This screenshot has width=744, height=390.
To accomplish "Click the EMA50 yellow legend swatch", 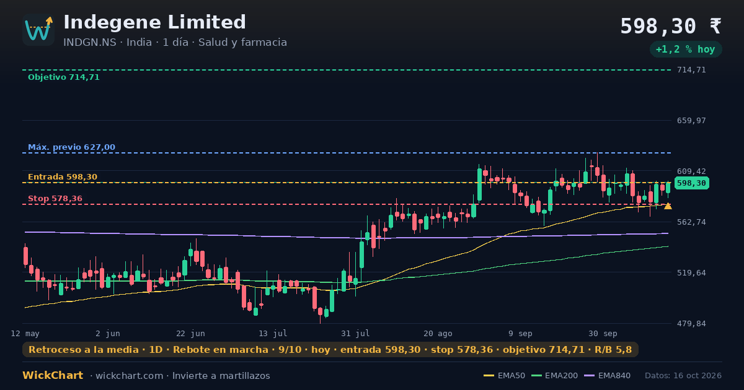I will click(489, 376).
